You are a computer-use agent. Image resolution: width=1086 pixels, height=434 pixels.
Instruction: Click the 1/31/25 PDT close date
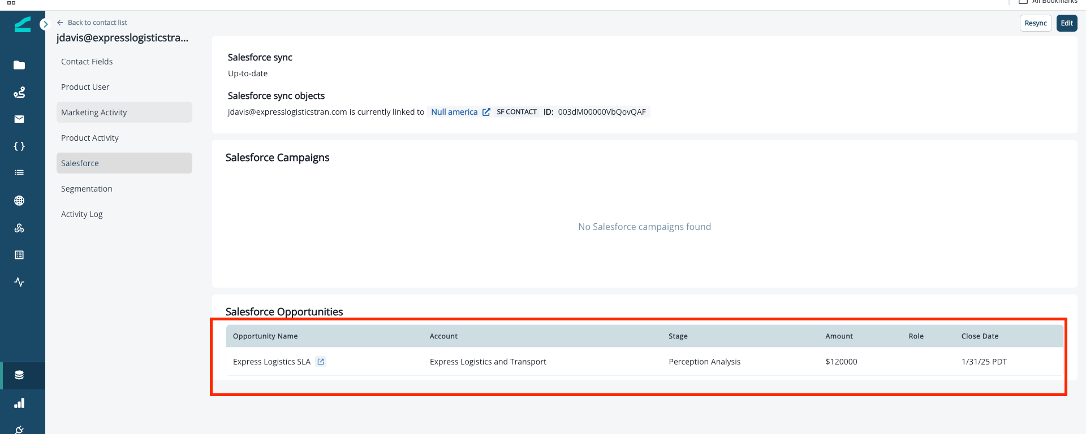[984, 362]
